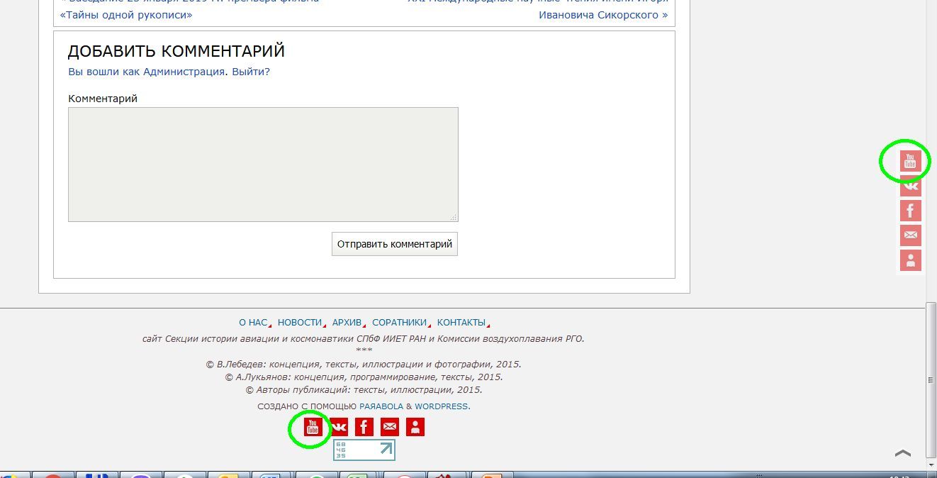Click the footer Facebook icon

[364, 427]
